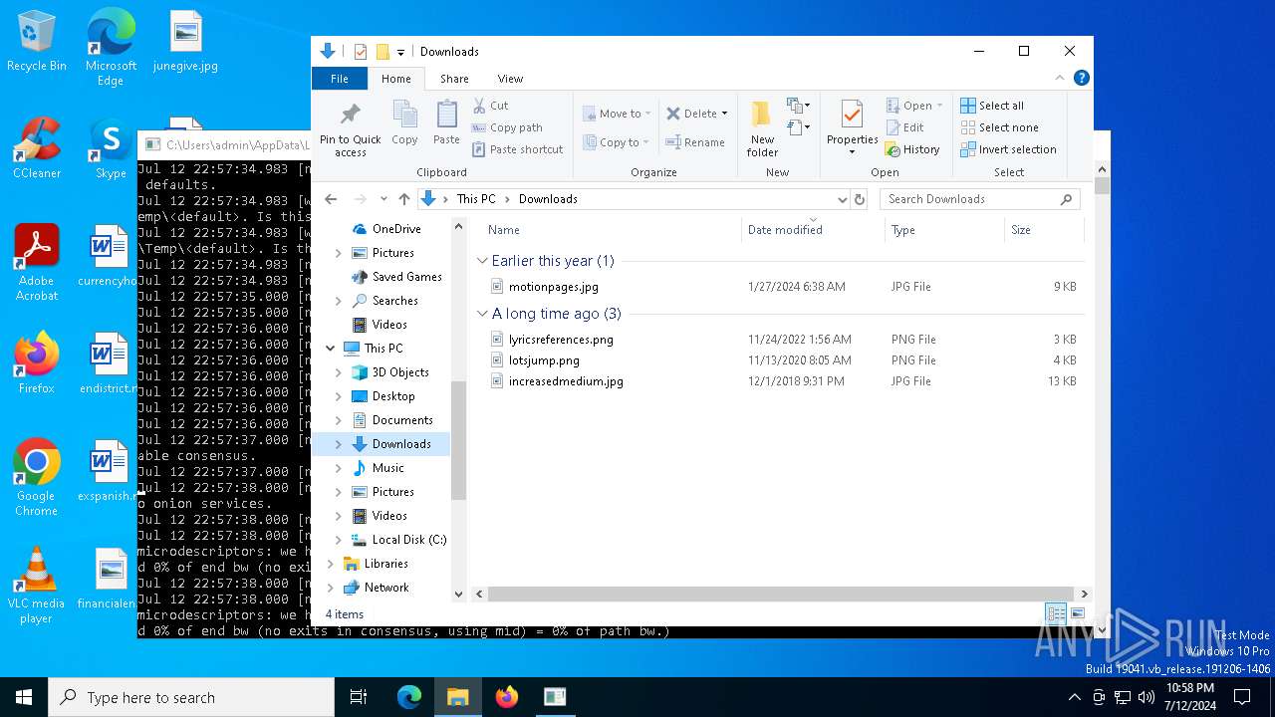
Task: Collapse the ribbon with chevron
Action: pos(1060,79)
